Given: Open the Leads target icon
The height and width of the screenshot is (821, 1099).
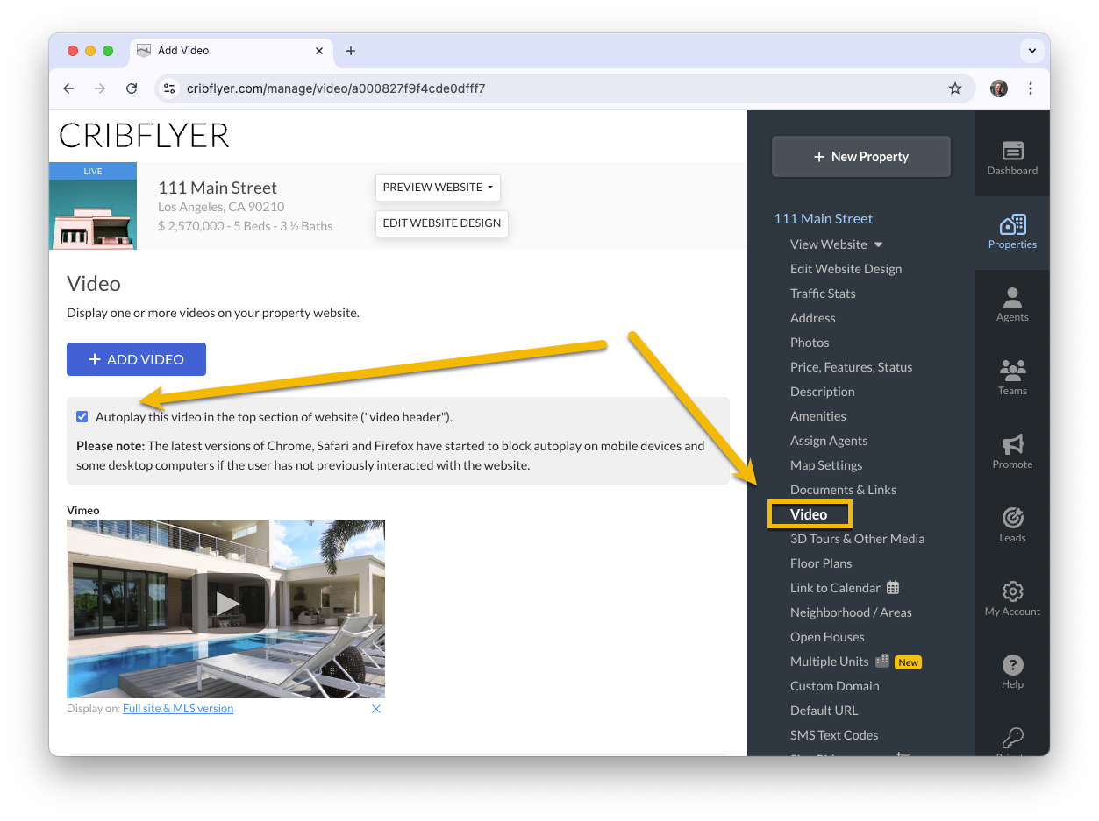Looking at the screenshot, I should click(x=1012, y=518).
